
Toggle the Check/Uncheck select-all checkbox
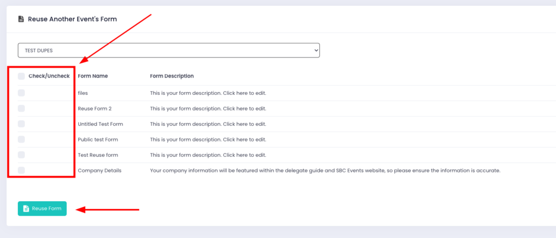coord(21,76)
